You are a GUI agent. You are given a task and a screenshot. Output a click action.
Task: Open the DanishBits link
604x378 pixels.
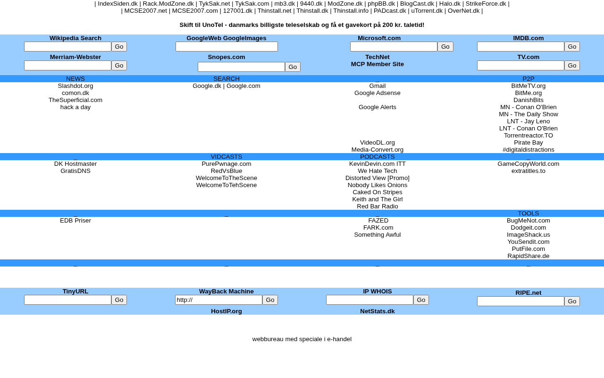pyautogui.click(x=528, y=100)
